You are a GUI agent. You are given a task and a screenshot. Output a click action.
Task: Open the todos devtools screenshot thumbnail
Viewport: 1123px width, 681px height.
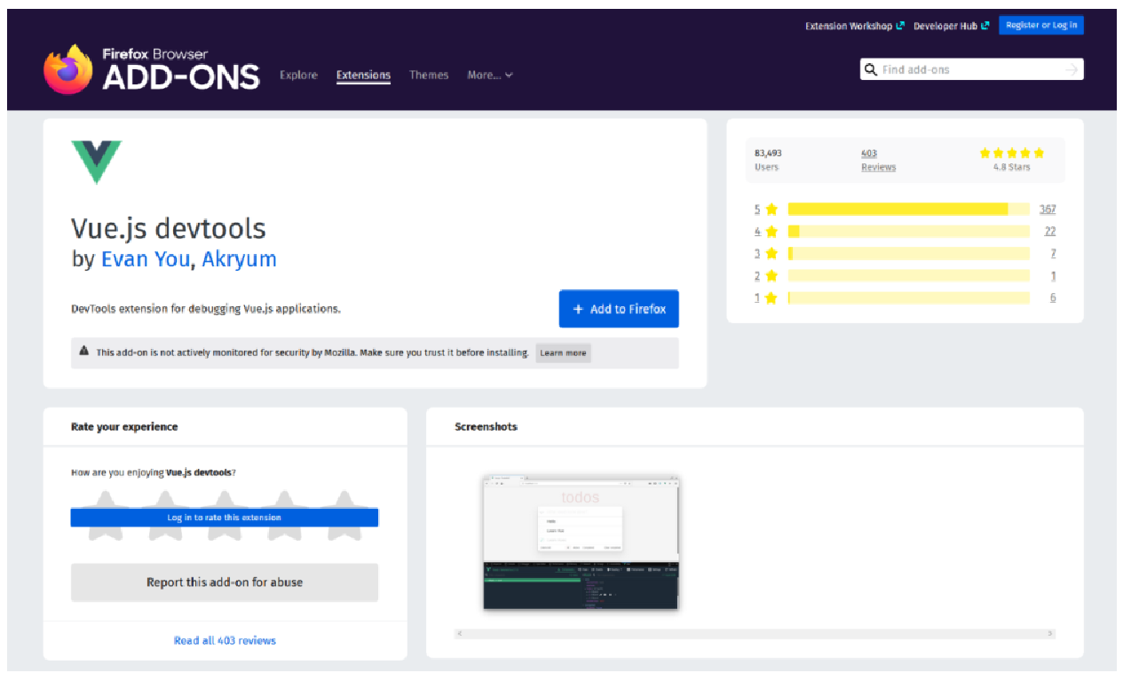581,542
